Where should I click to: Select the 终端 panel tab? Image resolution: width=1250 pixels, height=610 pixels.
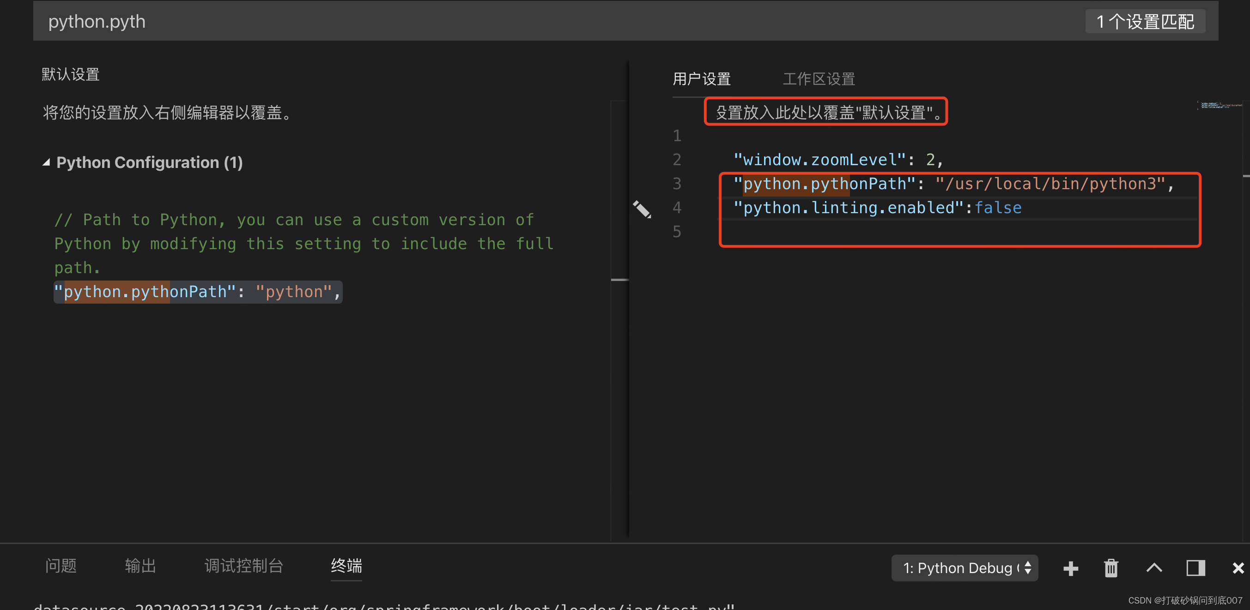[x=346, y=565]
